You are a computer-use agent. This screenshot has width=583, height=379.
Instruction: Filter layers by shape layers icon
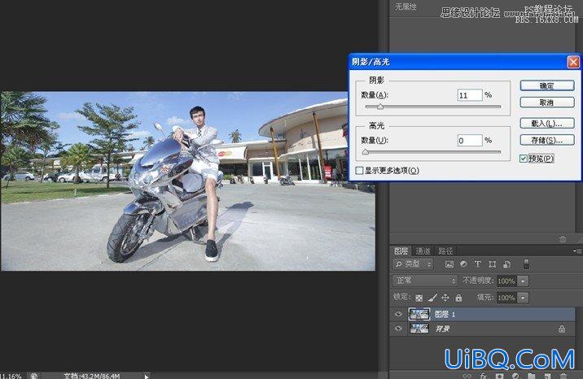click(x=493, y=264)
